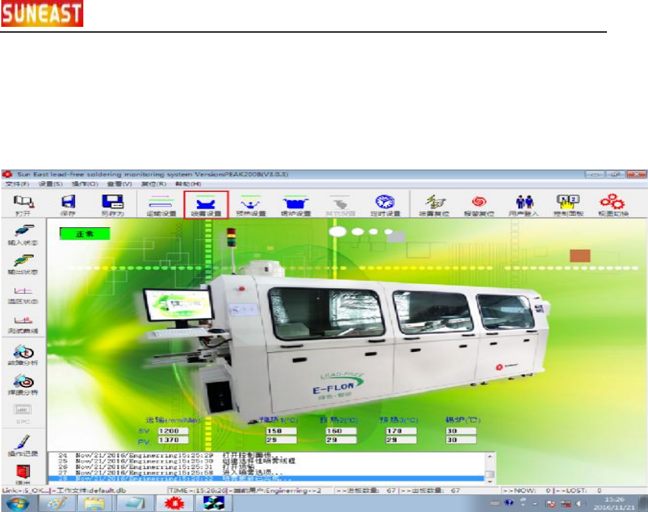Open 锡炉设置 solder pot settings icon
Viewport: 648px width, 512px height.
point(296,205)
